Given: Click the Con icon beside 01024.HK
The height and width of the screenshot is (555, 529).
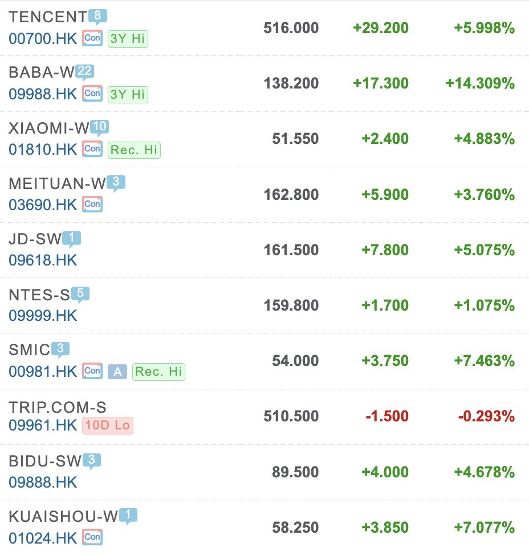Looking at the screenshot, I should pyautogui.click(x=92, y=537).
